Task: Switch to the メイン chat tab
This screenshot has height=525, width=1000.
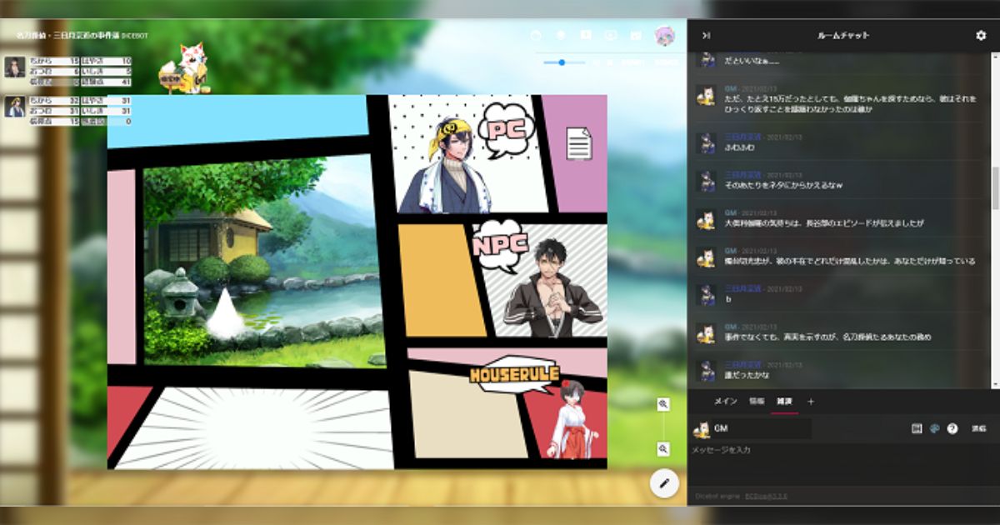Action: point(725,402)
